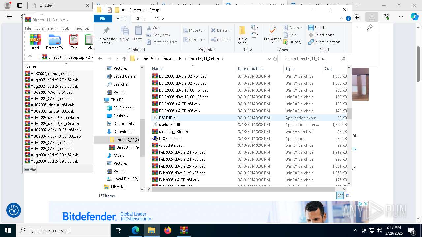The width and height of the screenshot is (422, 237).
Task: Open Explorer Help question mark icon
Action: [x=348, y=19]
